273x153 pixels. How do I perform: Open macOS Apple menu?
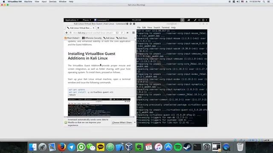[4, 2]
